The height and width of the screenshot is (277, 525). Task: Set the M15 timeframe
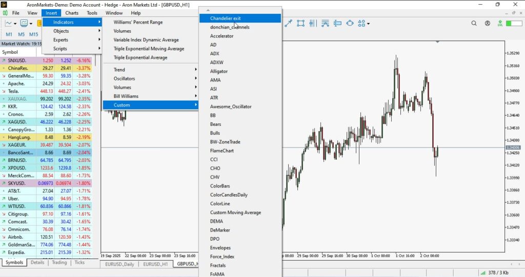(33, 34)
